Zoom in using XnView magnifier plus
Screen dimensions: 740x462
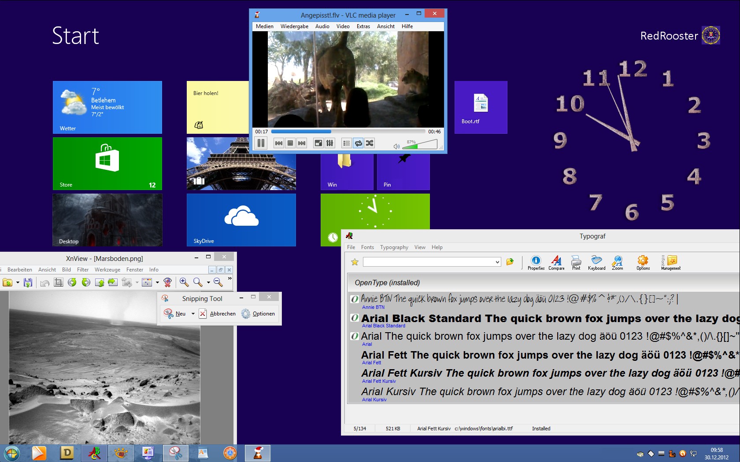pos(184,282)
